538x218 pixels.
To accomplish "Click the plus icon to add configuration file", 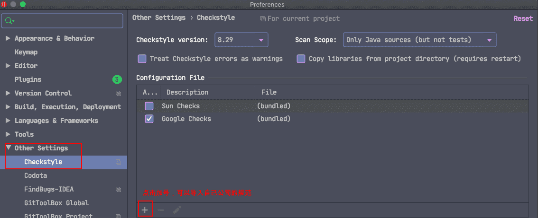I will click(x=145, y=210).
